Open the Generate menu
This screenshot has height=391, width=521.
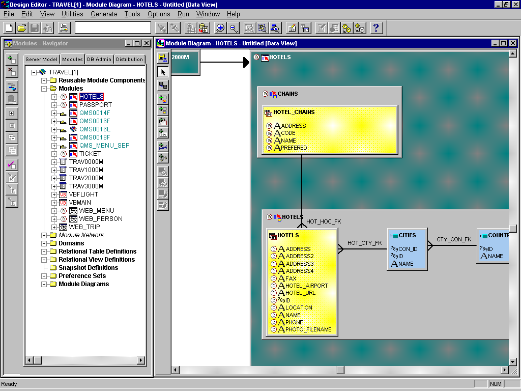(x=104, y=14)
